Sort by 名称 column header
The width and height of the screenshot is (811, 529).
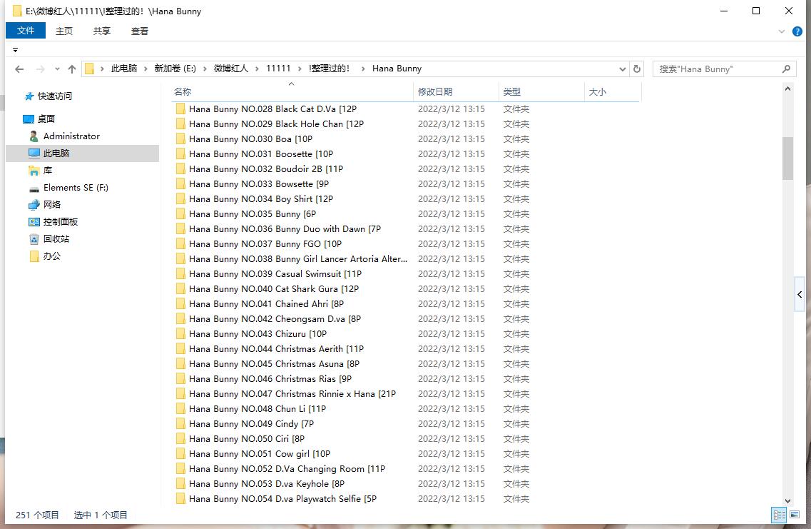(x=292, y=91)
